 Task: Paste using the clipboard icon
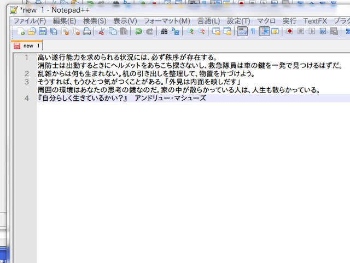click(x=124, y=31)
